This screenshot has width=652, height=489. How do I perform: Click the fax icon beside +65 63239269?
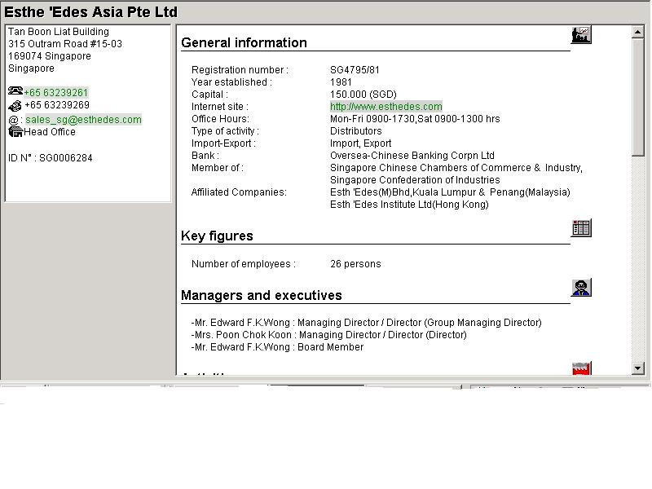[15, 105]
